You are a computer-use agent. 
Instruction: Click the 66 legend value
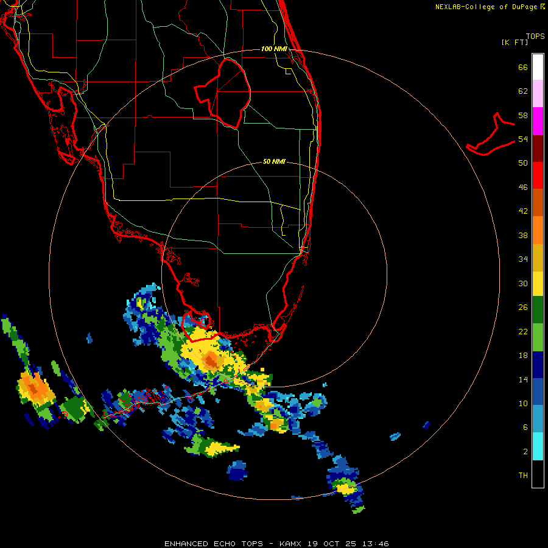[x=523, y=67]
